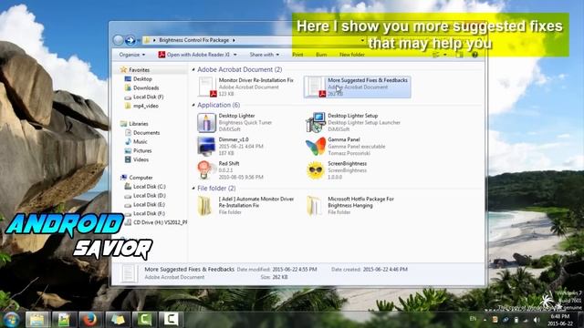
Task: Collapse the Application (6) group
Action: [193, 106]
